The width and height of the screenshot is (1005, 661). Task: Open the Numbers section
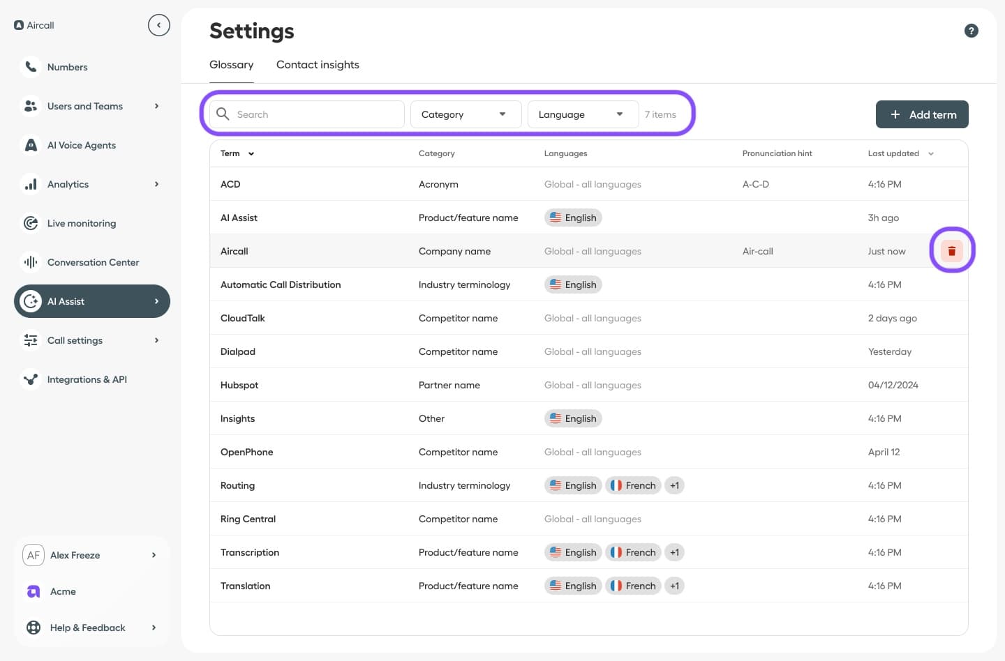tap(67, 67)
